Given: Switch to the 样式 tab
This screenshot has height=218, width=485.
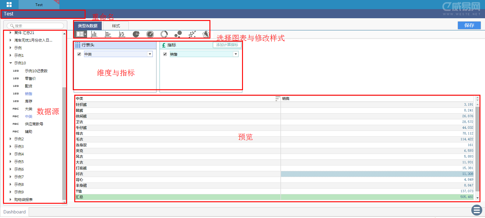Looking at the screenshot, I should click(x=116, y=26).
